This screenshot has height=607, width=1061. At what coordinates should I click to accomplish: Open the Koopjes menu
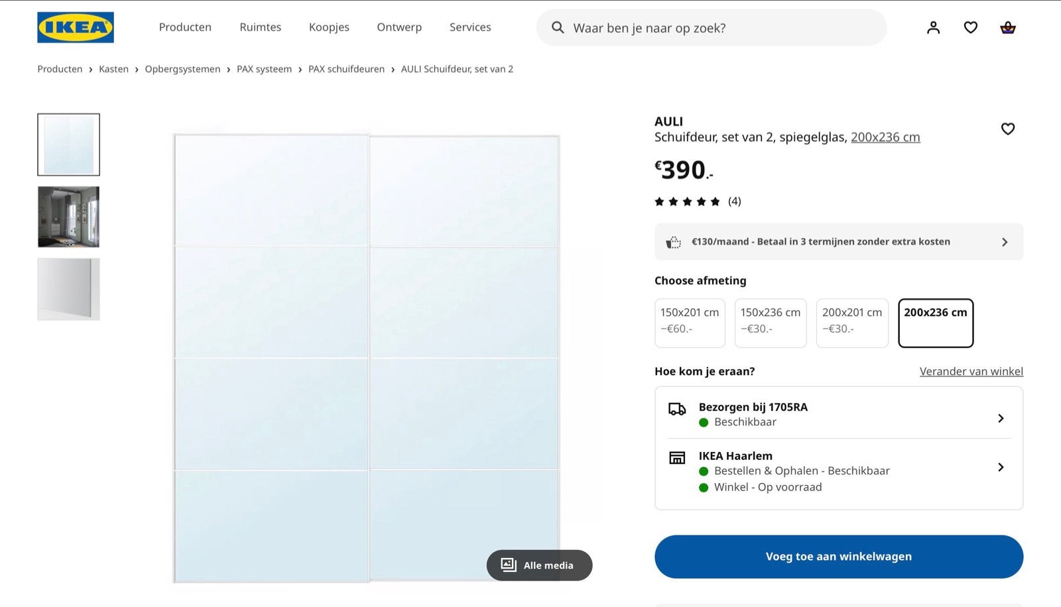(x=329, y=27)
